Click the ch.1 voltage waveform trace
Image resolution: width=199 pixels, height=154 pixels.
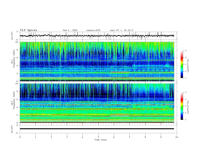tap(97, 36)
